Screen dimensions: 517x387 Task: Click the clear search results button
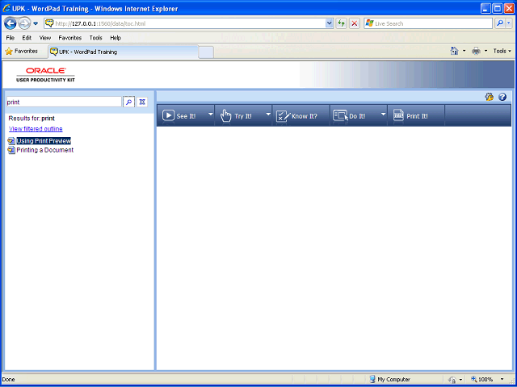(142, 102)
